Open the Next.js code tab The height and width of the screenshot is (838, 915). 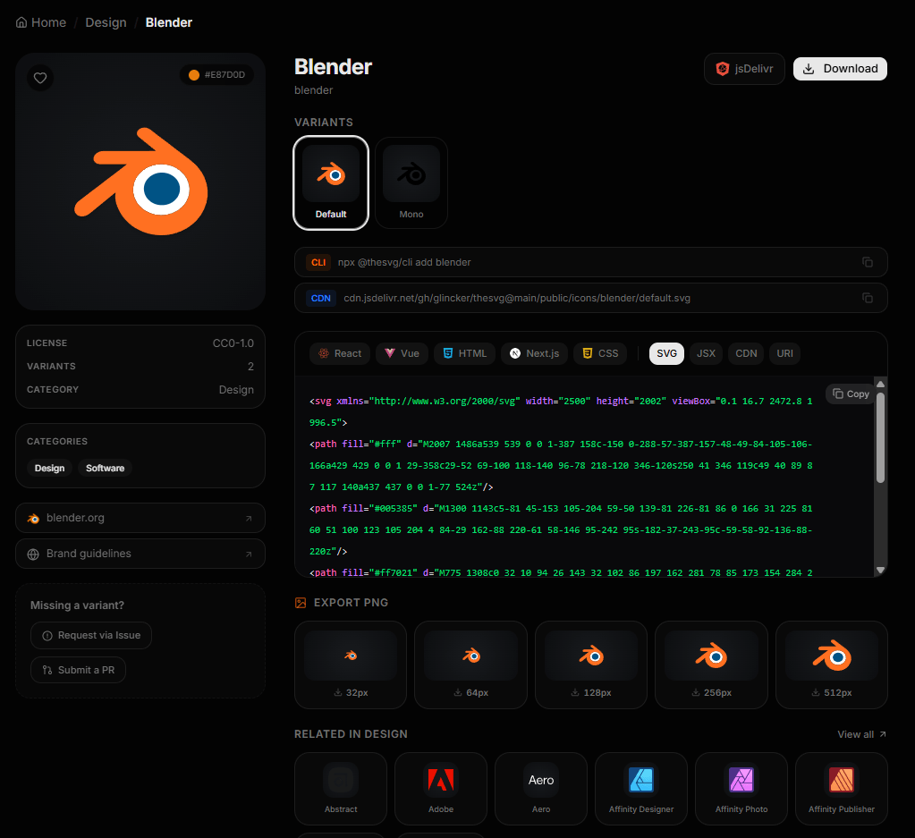[534, 353]
